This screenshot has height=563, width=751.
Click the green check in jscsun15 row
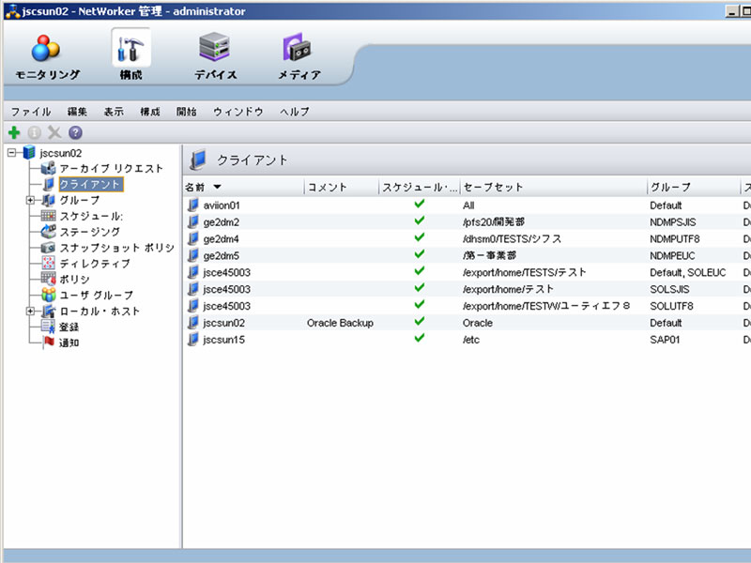click(420, 338)
